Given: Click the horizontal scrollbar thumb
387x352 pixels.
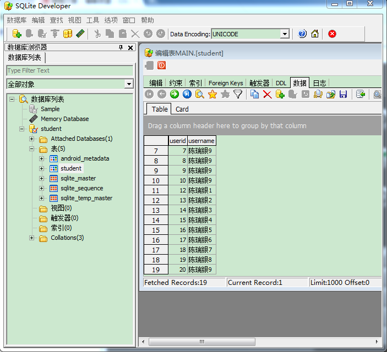Looking at the screenshot, I should click(x=202, y=342).
